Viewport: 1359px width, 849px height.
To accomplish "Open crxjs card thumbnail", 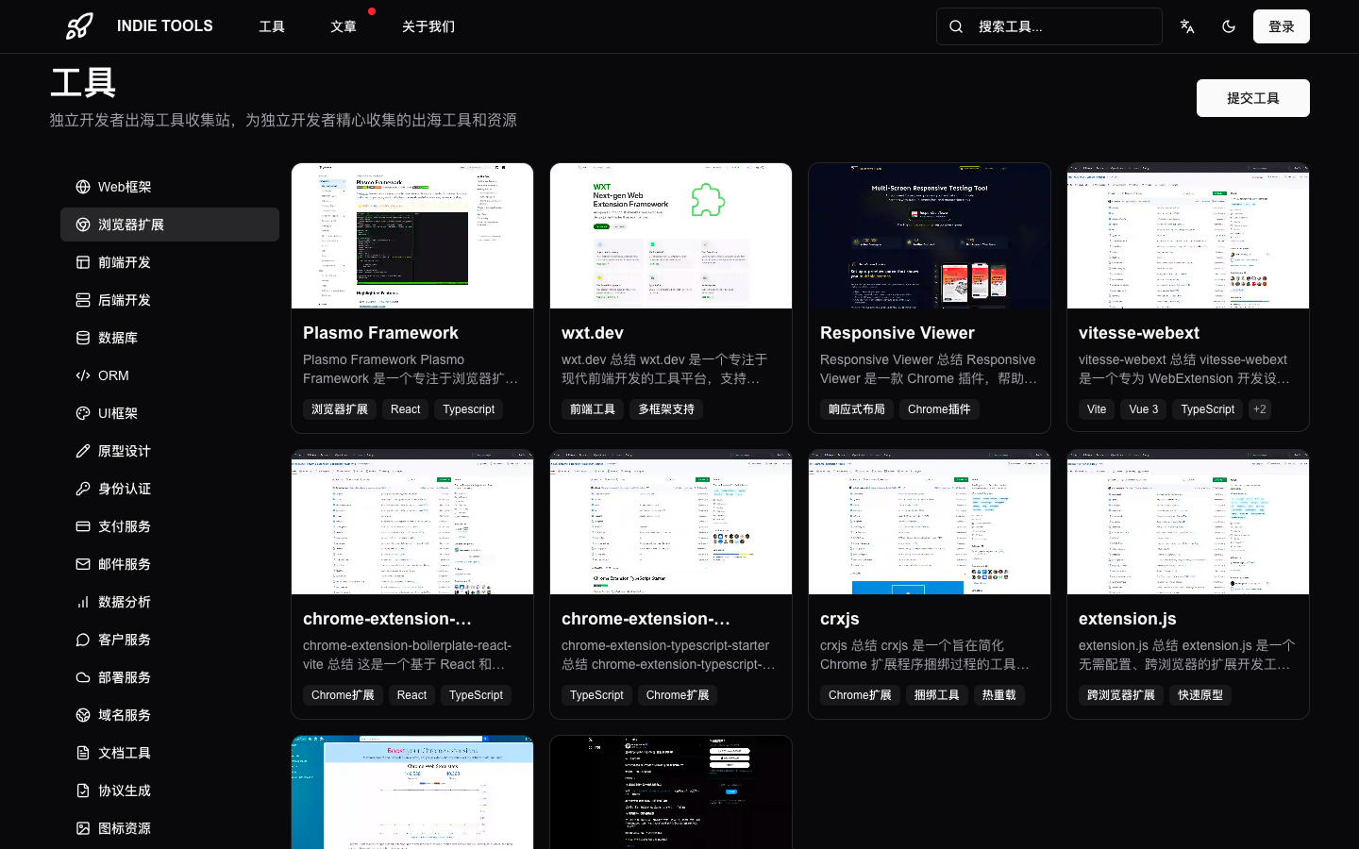I will pyautogui.click(x=930, y=522).
